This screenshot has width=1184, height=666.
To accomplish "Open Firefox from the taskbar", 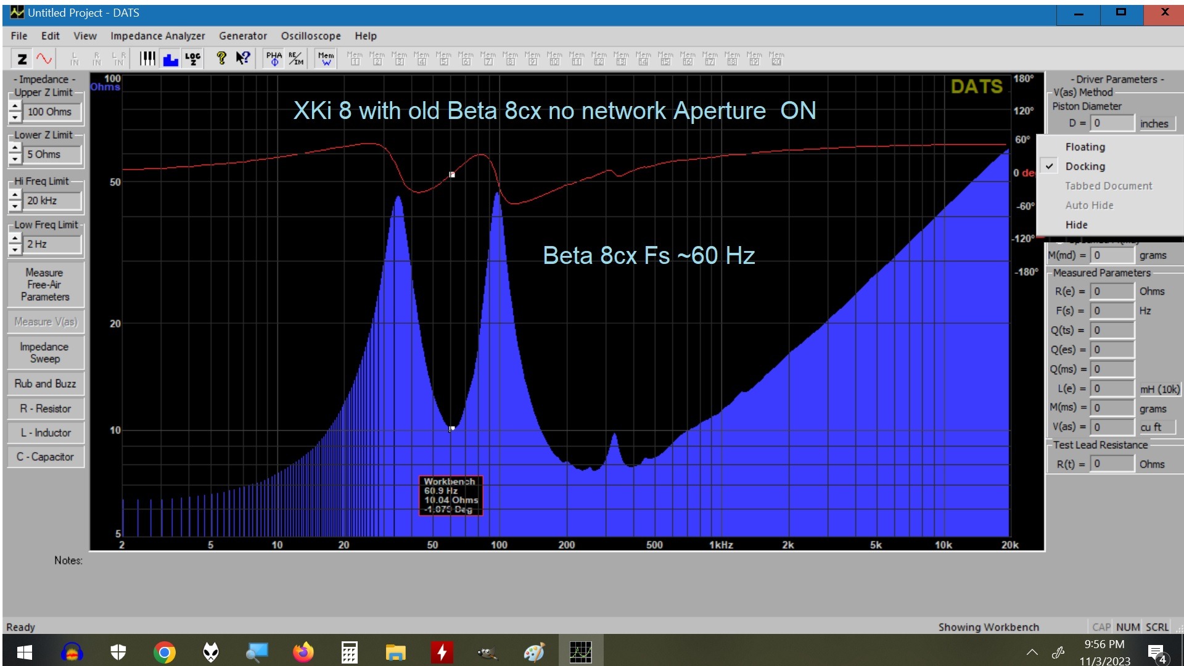I will pos(303,652).
